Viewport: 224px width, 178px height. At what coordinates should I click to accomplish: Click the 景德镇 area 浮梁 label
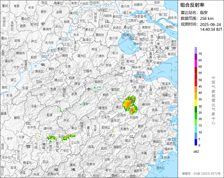coord(34,106)
